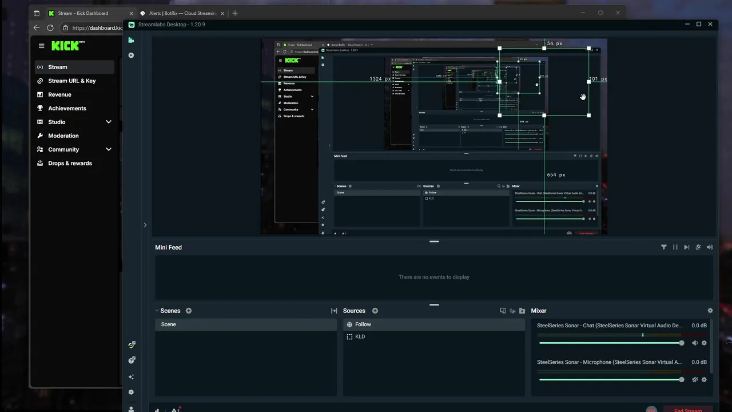
Task: Open the Streamlabs Editor camera icon
Action: (x=131, y=40)
